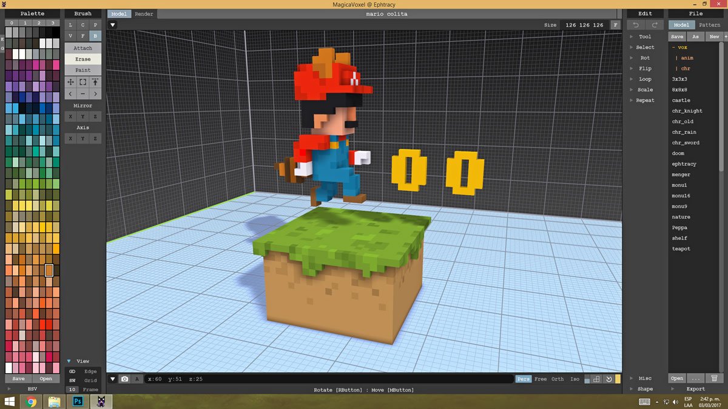This screenshot has width=728, height=409.
Task: Click the trash delete icon in File panel
Action: 714,378
